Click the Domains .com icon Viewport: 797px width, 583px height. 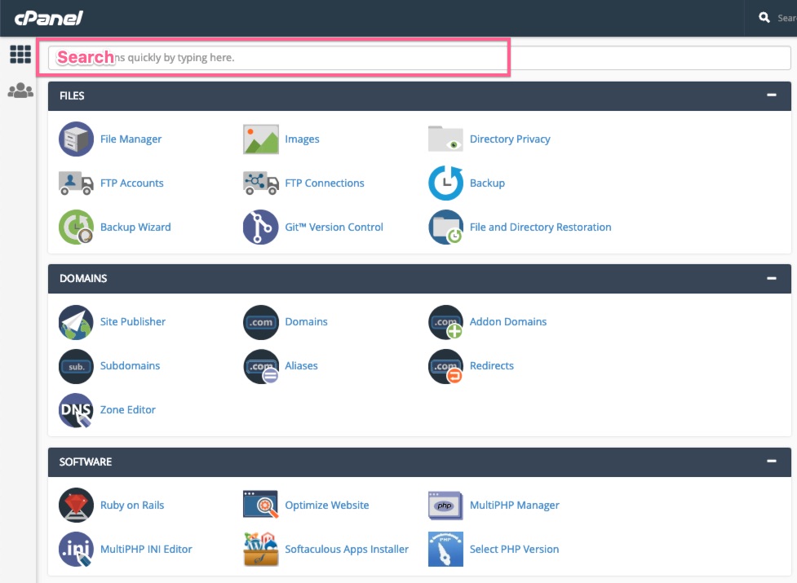pos(261,322)
